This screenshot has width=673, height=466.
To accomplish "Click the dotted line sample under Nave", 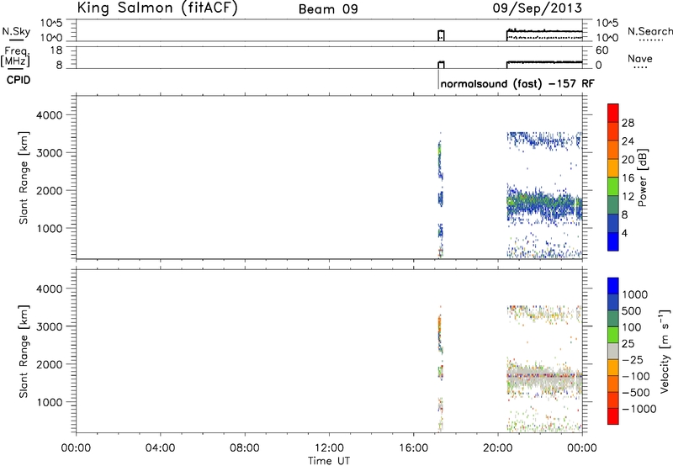I will click(640, 68).
